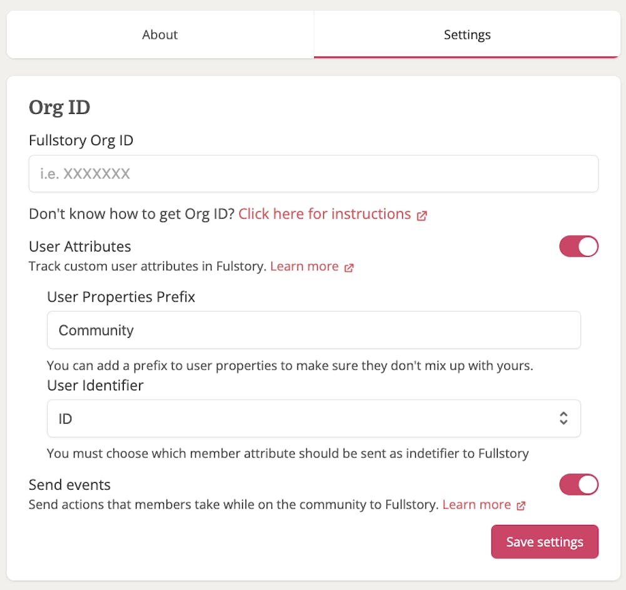Viewport: 626px width, 590px height.
Task: Click the 'Send events' label text
Action: point(69,485)
